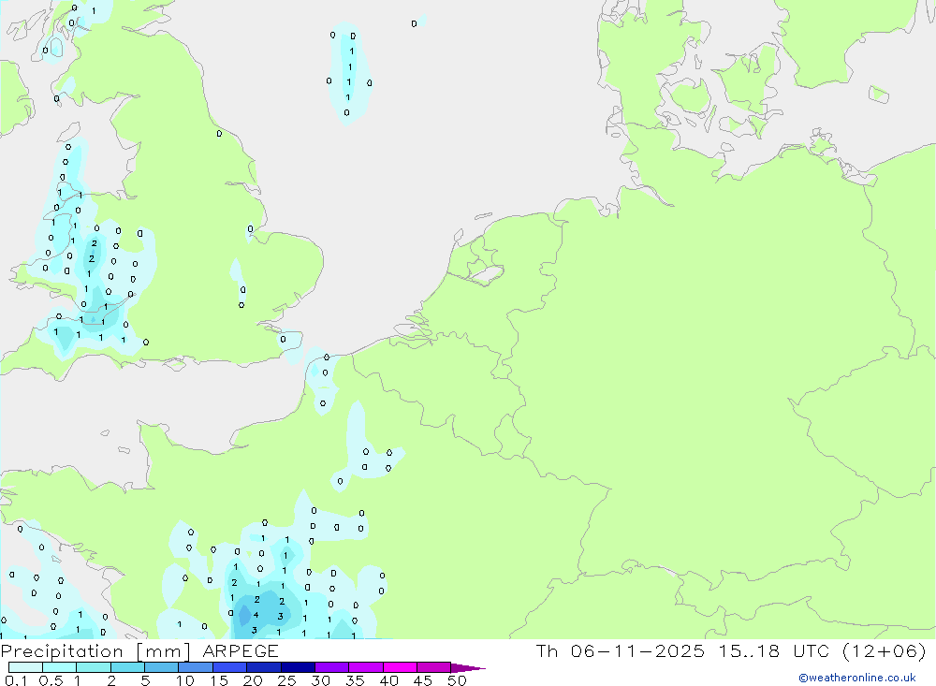Click the legend label '10'
The image size is (936, 686).
(185, 680)
